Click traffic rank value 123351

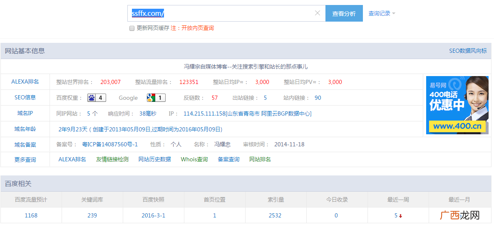coord(189,82)
